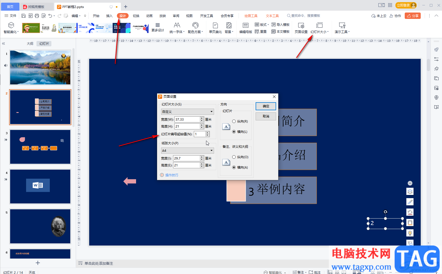Screen dimensions: 442x274
Task: Open 配色方案 color scheme palette
Action: (x=195, y=28)
